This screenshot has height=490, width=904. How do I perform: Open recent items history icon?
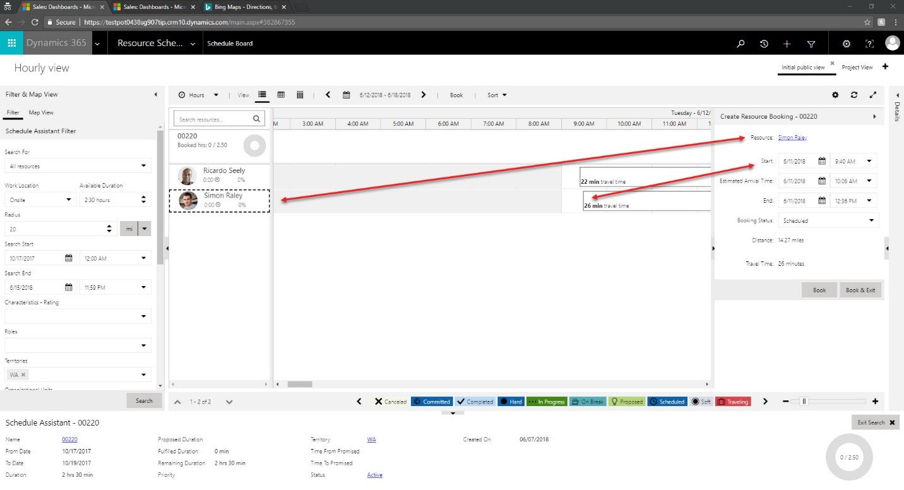(x=764, y=44)
